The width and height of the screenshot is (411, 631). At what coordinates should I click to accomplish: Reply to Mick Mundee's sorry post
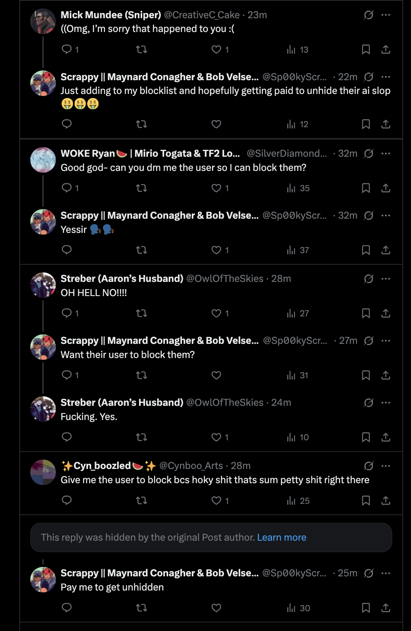click(67, 49)
